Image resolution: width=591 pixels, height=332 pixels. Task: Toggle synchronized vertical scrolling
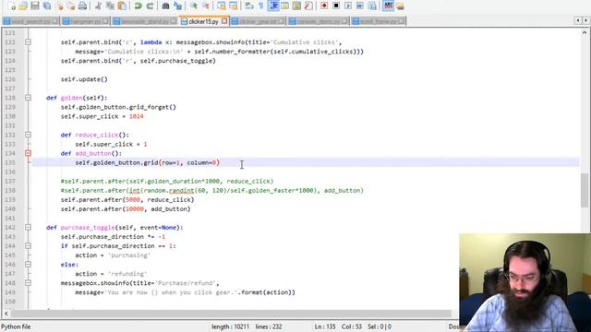tap(222, 6)
